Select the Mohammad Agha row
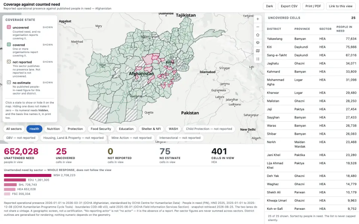Screen dimensions: 359x224 tap(312, 82)
